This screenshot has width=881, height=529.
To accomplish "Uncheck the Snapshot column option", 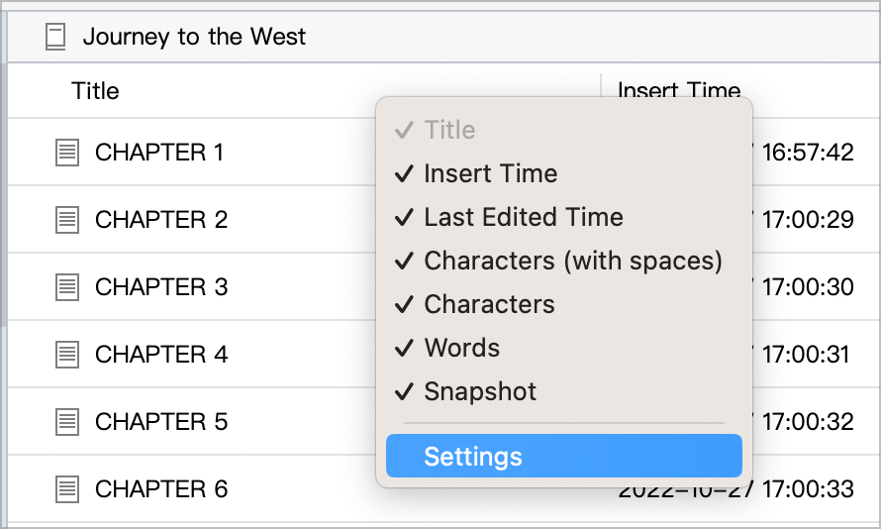I will [564, 391].
